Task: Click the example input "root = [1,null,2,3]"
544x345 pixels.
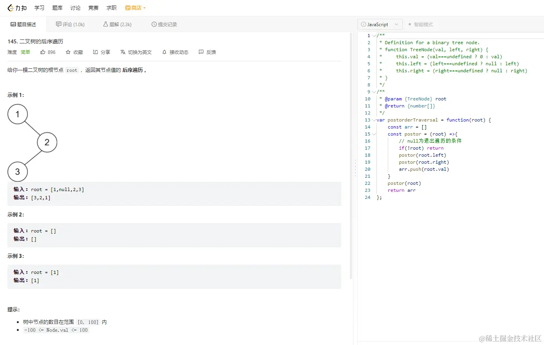Action: tap(58, 189)
